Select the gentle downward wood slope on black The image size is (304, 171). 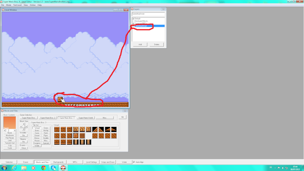114,130
